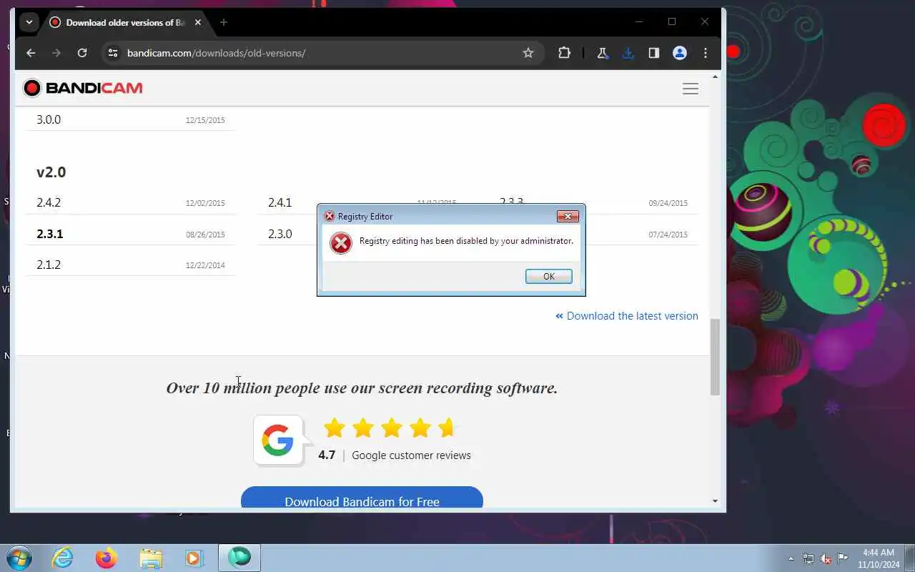Download Bandicam version 2.3.1
Screen dimensions: 915x572
coord(50,234)
